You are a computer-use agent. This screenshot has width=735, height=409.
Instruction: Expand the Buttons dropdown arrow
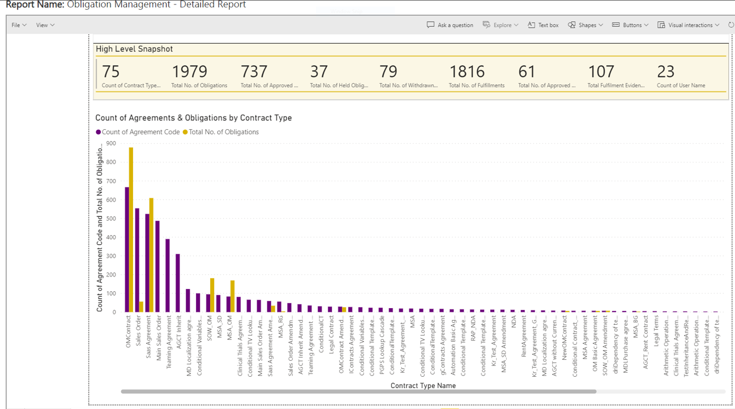click(x=646, y=25)
